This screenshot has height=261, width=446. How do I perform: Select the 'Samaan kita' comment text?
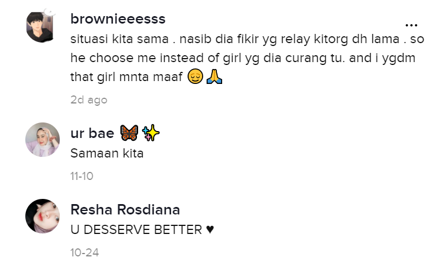[x=106, y=153]
